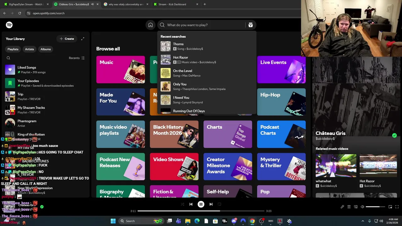Enter full screen player mode
Image resolution: width=402 pixels, height=226 pixels.
click(x=397, y=207)
